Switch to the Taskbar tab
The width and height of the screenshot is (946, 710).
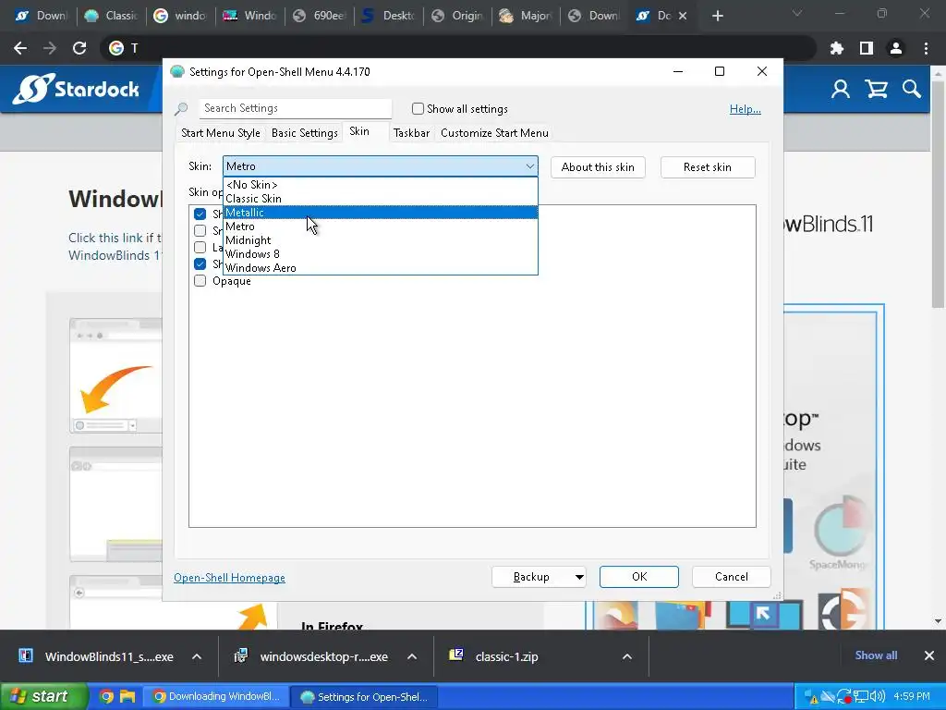pos(411,133)
